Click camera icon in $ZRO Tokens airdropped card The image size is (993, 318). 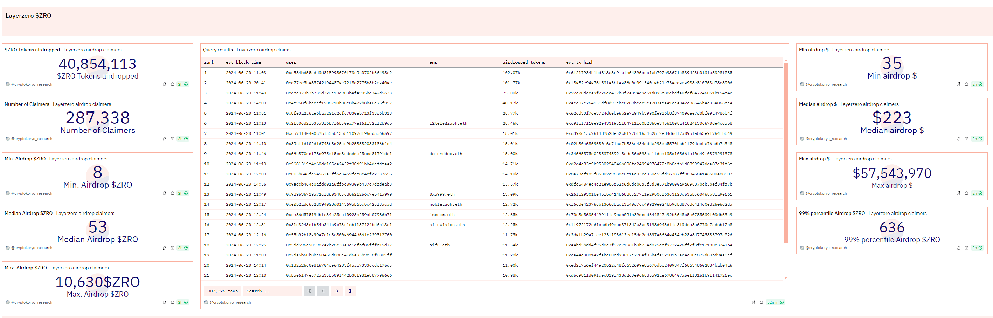[x=172, y=84]
